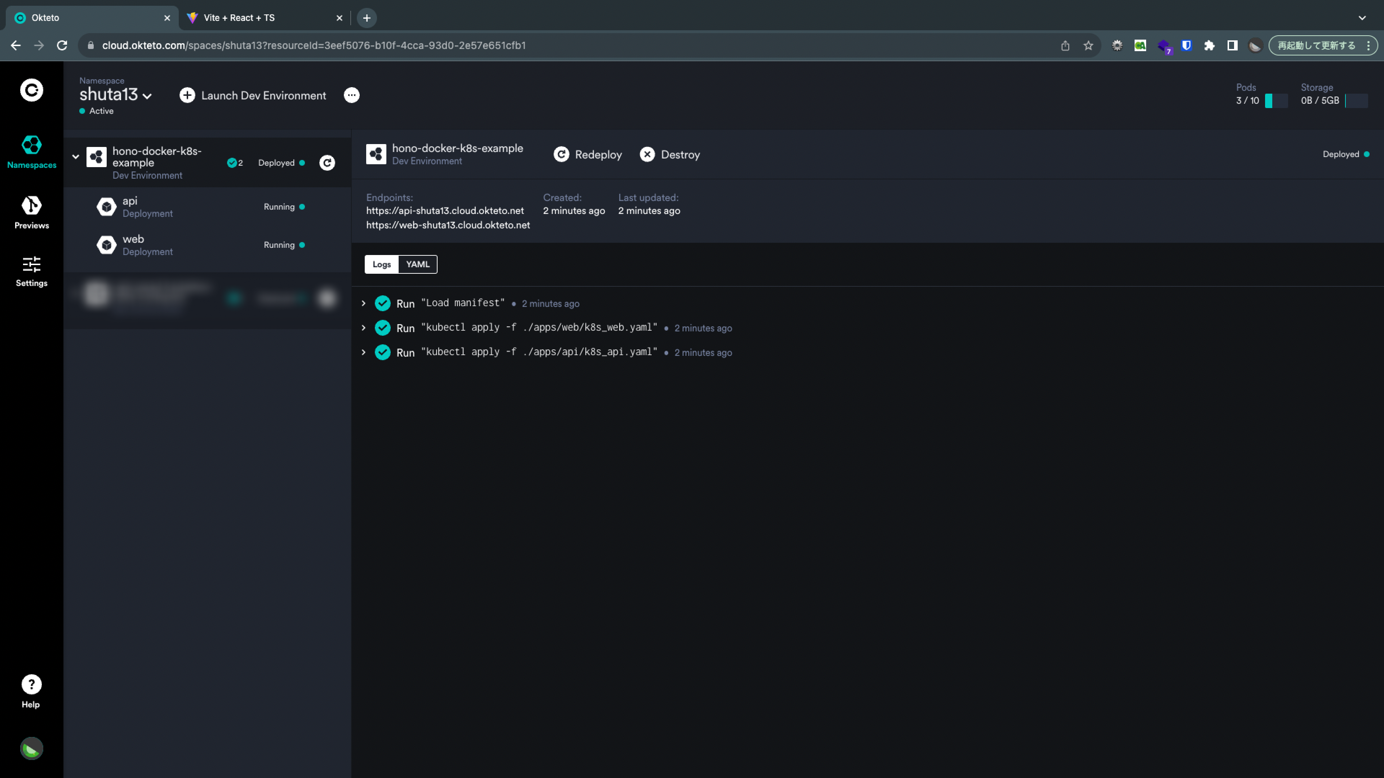Open the Previews section
This screenshot has width=1384, height=778.
pos(31,212)
